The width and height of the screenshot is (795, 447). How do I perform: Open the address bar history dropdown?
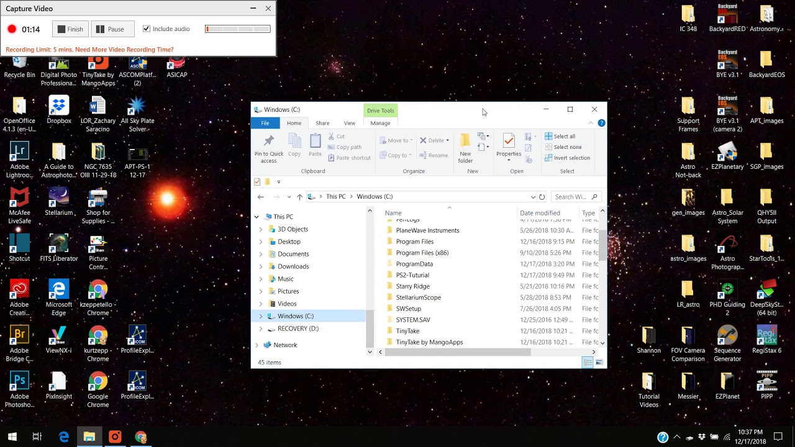(x=532, y=197)
